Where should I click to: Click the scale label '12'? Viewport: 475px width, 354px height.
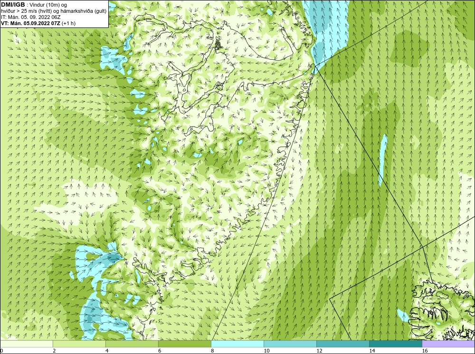pyautogui.click(x=319, y=351)
